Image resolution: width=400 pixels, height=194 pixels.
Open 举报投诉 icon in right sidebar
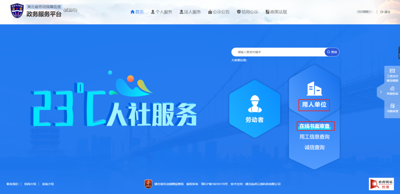(392, 88)
